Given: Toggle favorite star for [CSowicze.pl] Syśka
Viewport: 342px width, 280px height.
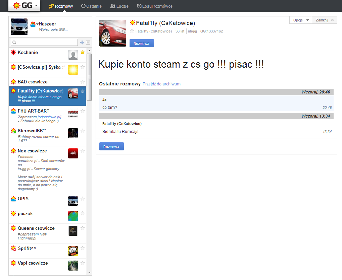Looking at the screenshot, I should tap(83, 67).
